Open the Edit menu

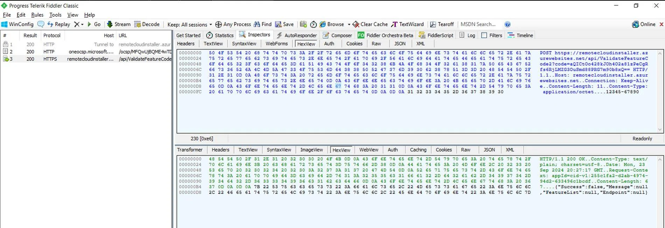[21, 15]
